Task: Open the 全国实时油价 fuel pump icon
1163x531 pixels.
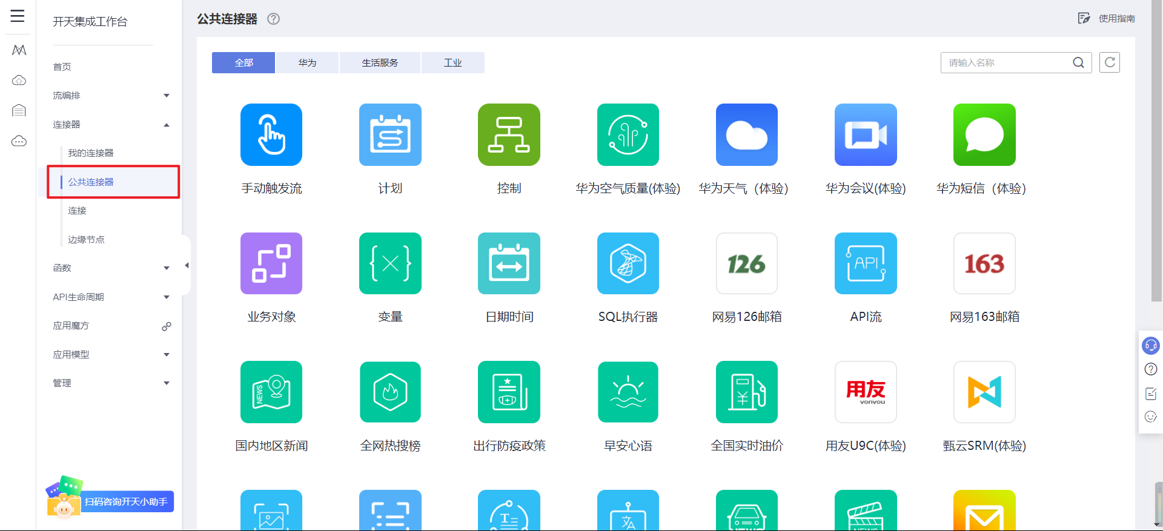Action: point(747,392)
